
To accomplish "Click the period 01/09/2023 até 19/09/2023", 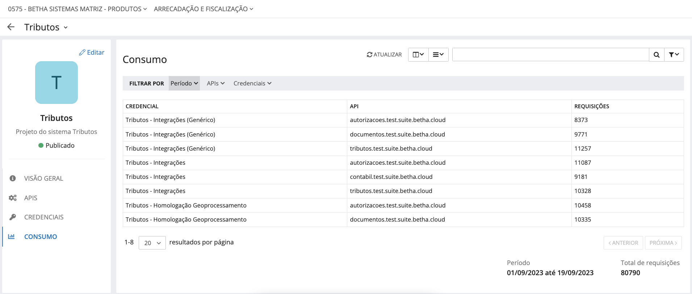I will [x=550, y=273].
